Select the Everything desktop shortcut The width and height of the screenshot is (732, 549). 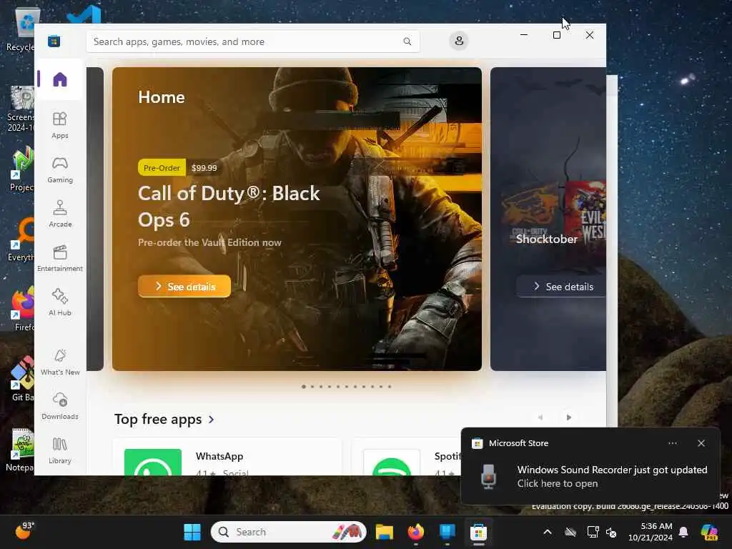coord(21,239)
